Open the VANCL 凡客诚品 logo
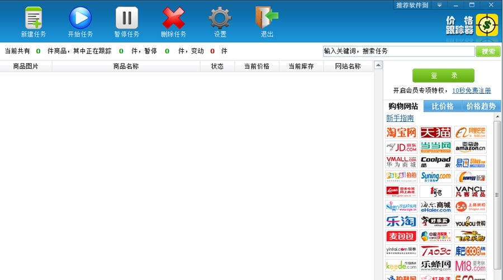The image size is (503, 280). point(470,192)
